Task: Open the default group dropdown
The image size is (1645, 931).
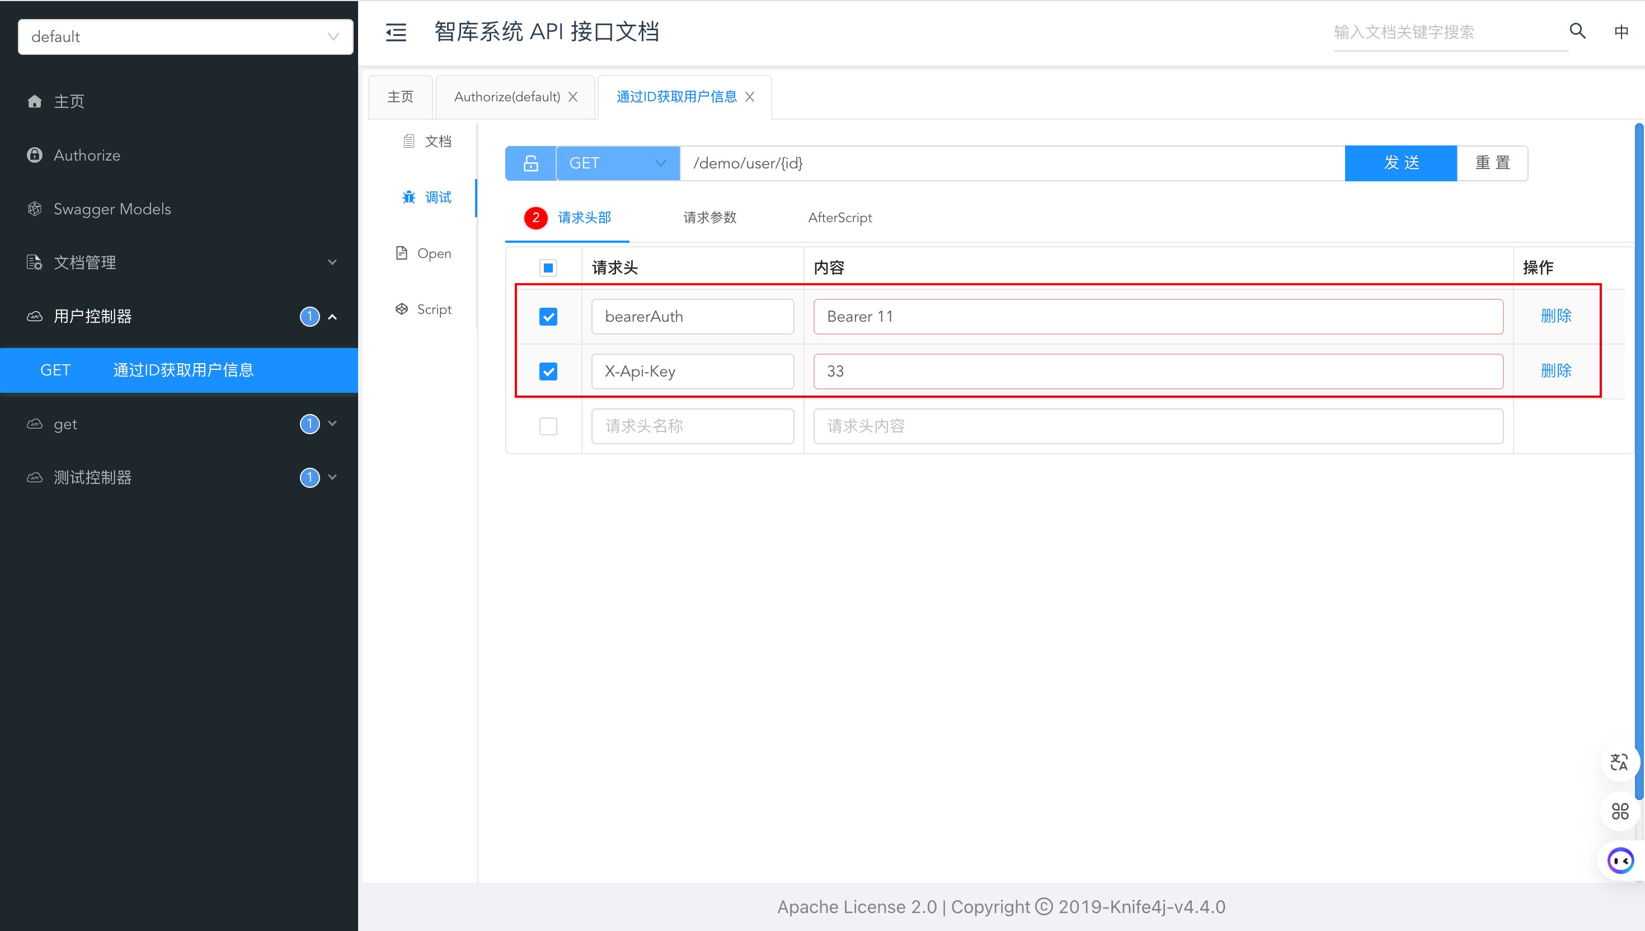Action: pos(185,36)
